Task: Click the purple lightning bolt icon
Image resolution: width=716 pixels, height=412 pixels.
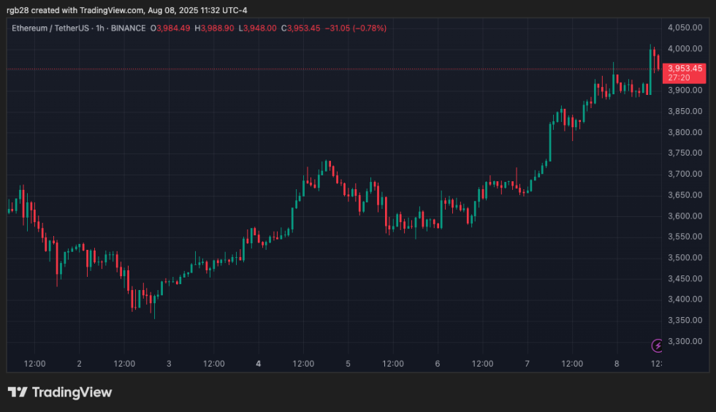Action: [657, 345]
